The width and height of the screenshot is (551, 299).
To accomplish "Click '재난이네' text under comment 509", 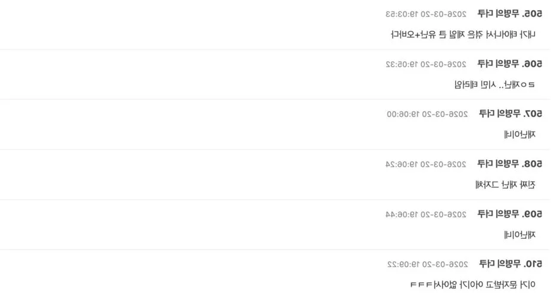I will pyautogui.click(x=519, y=235).
